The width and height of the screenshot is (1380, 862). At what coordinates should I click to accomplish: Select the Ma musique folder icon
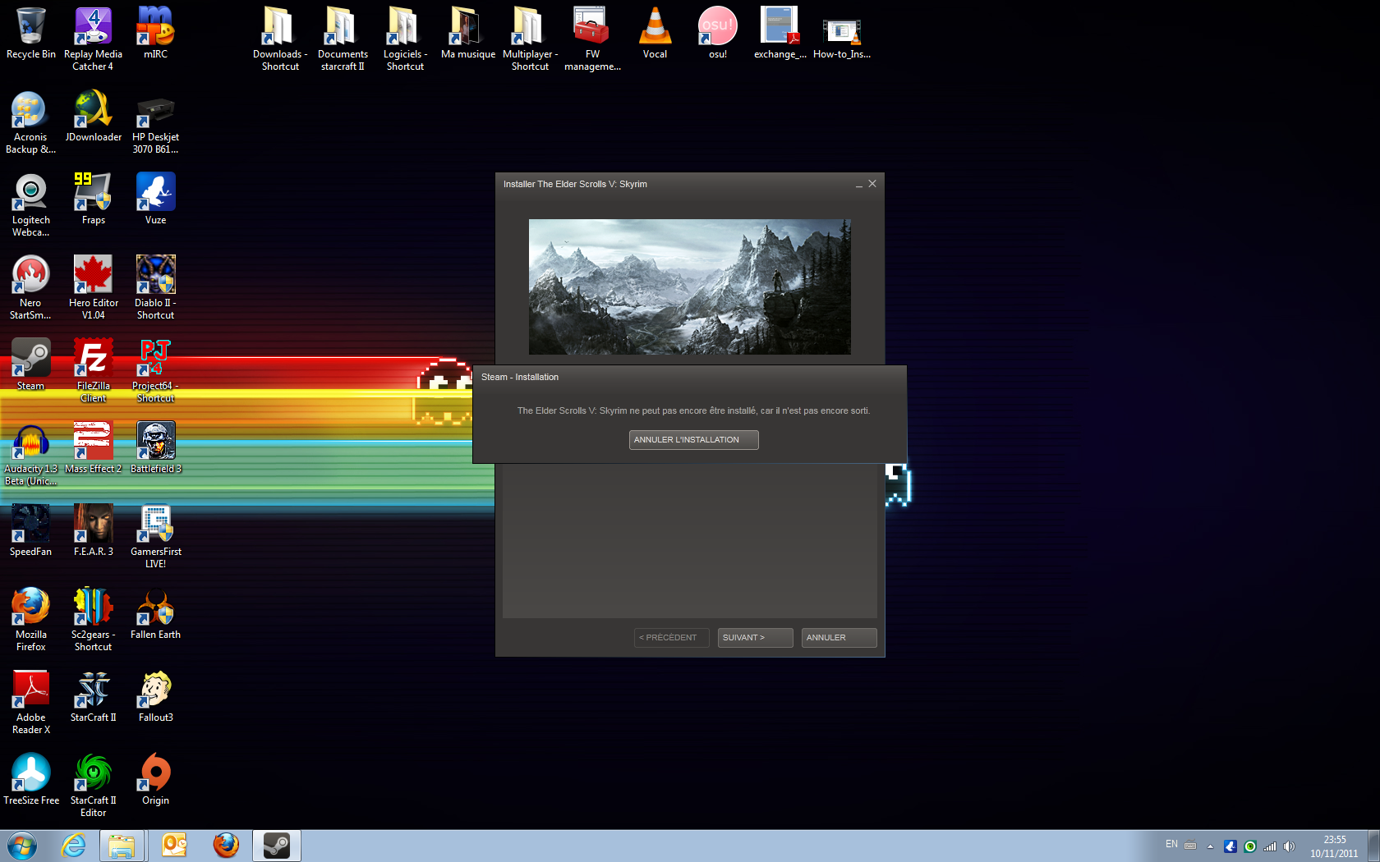click(x=468, y=34)
